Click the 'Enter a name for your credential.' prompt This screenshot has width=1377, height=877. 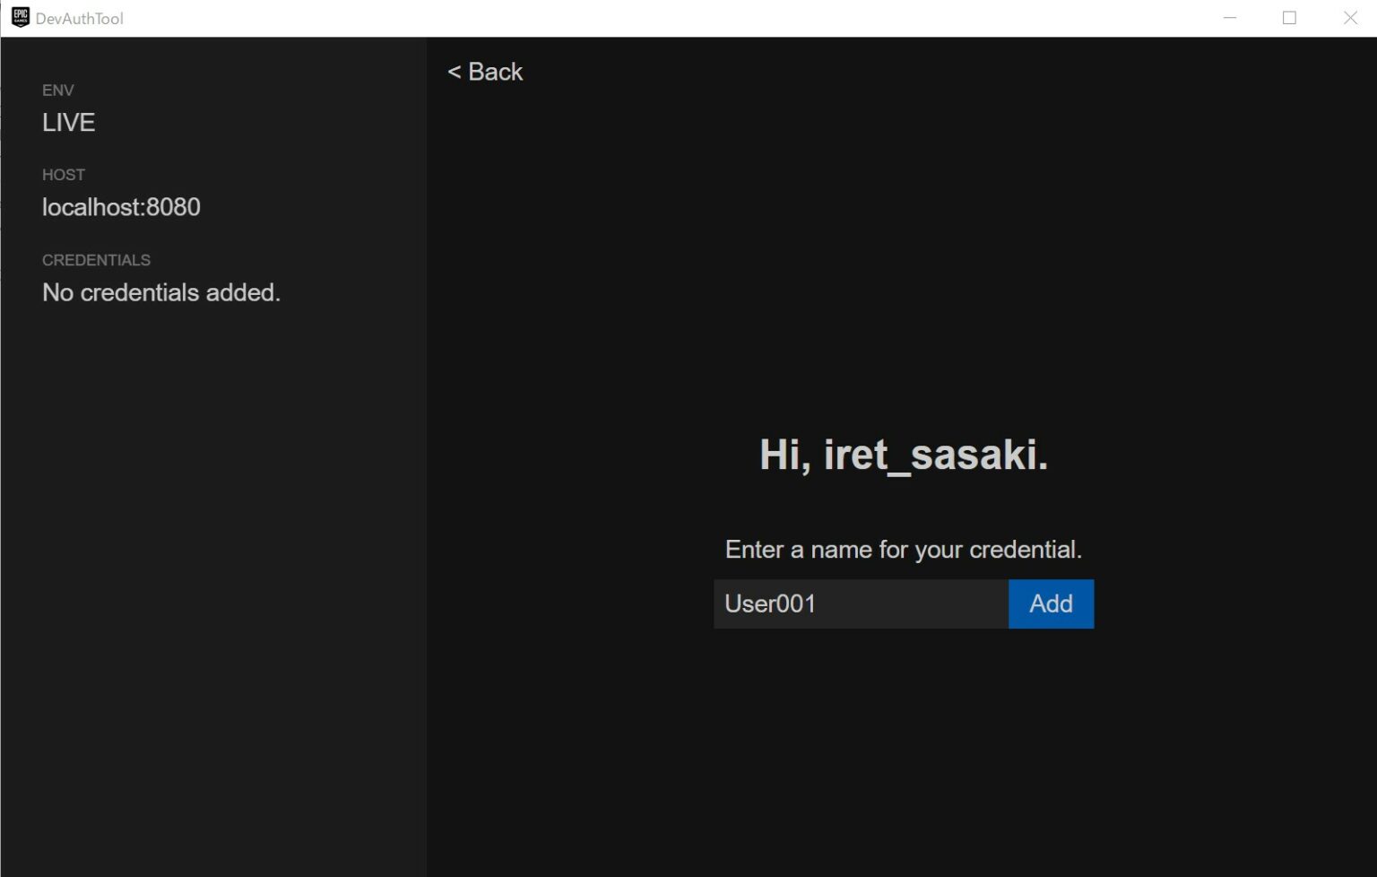903,550
